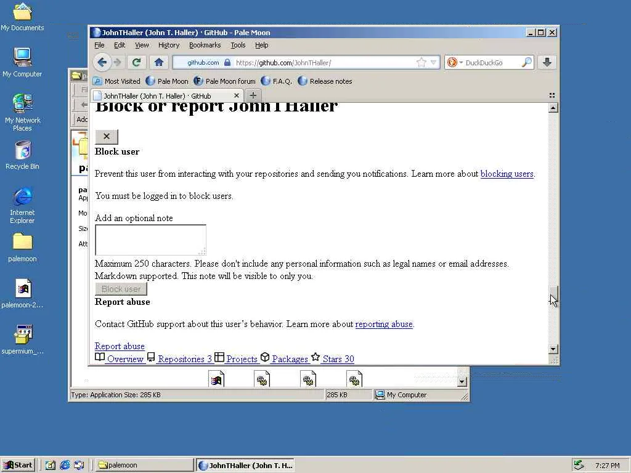Select the My Computer desktop icon
631x473 pixels.
point(22,62)
